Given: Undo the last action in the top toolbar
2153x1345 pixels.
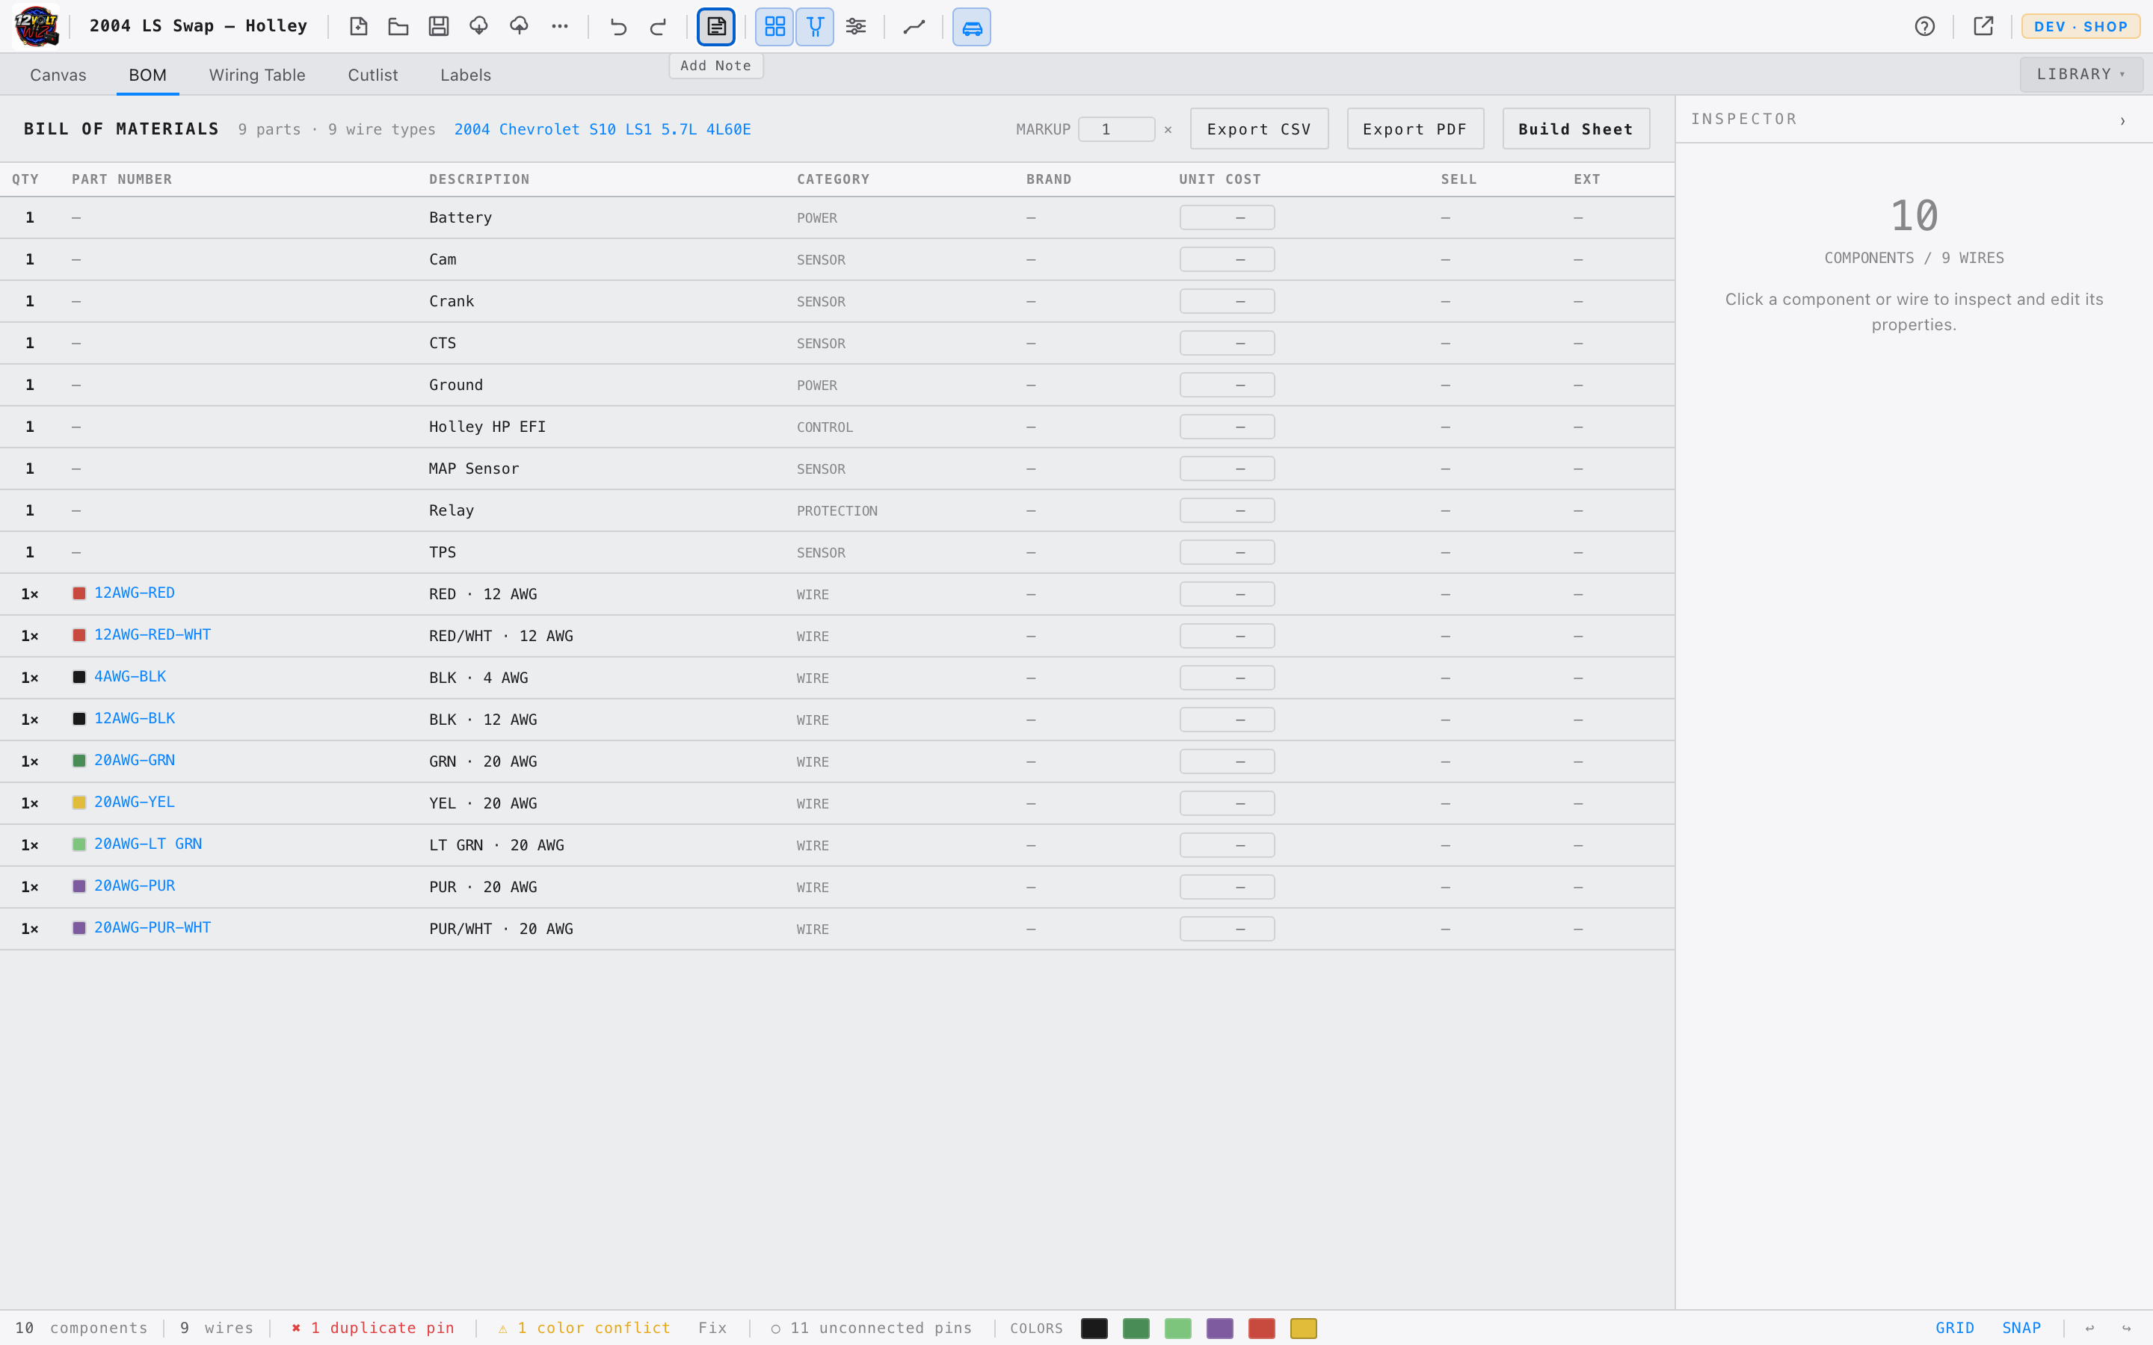Looking at the screenshot, I should (x=618, y=27).
